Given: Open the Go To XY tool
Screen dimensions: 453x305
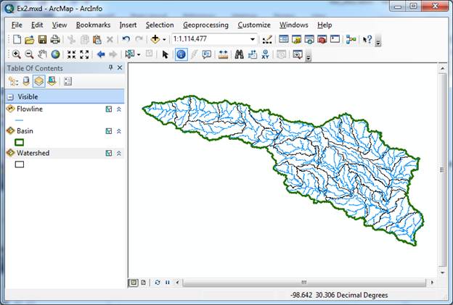Looking at the screenshot, I should pos(265,54).
